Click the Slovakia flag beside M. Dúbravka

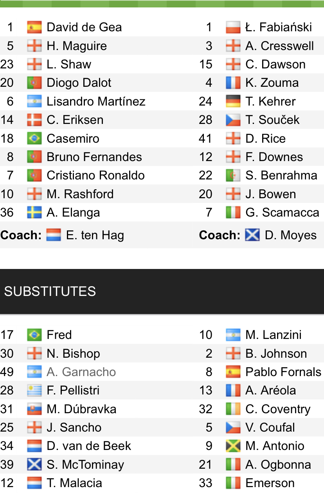34,409
